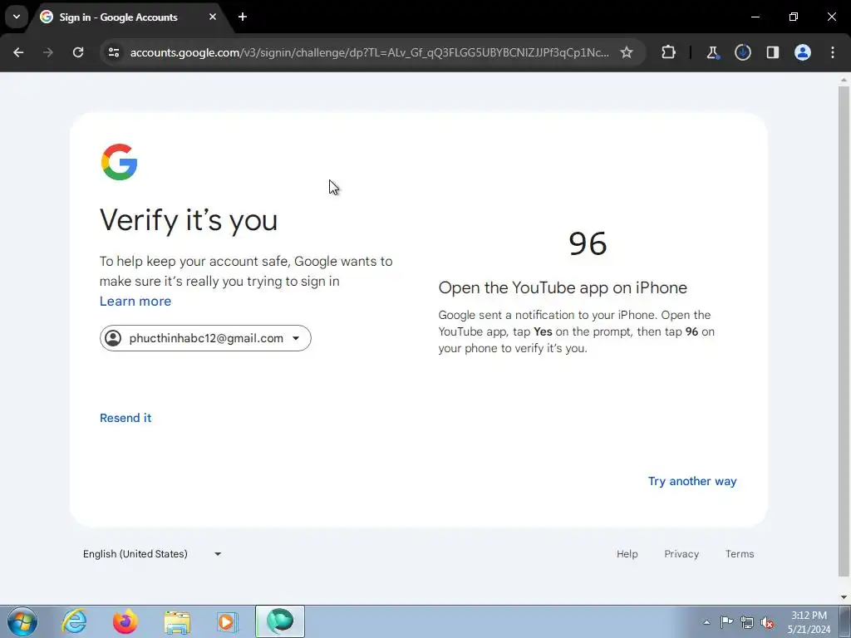Open a new tab with plus button
The image size is (851, 638).
(x=243, y=17)
